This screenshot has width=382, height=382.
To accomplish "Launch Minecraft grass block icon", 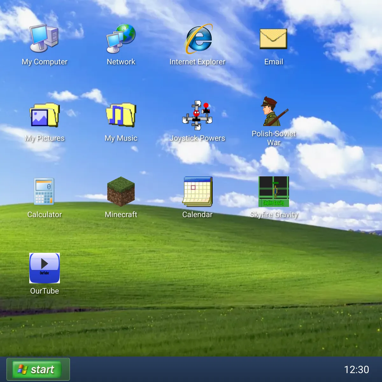I will click(121, 192).
